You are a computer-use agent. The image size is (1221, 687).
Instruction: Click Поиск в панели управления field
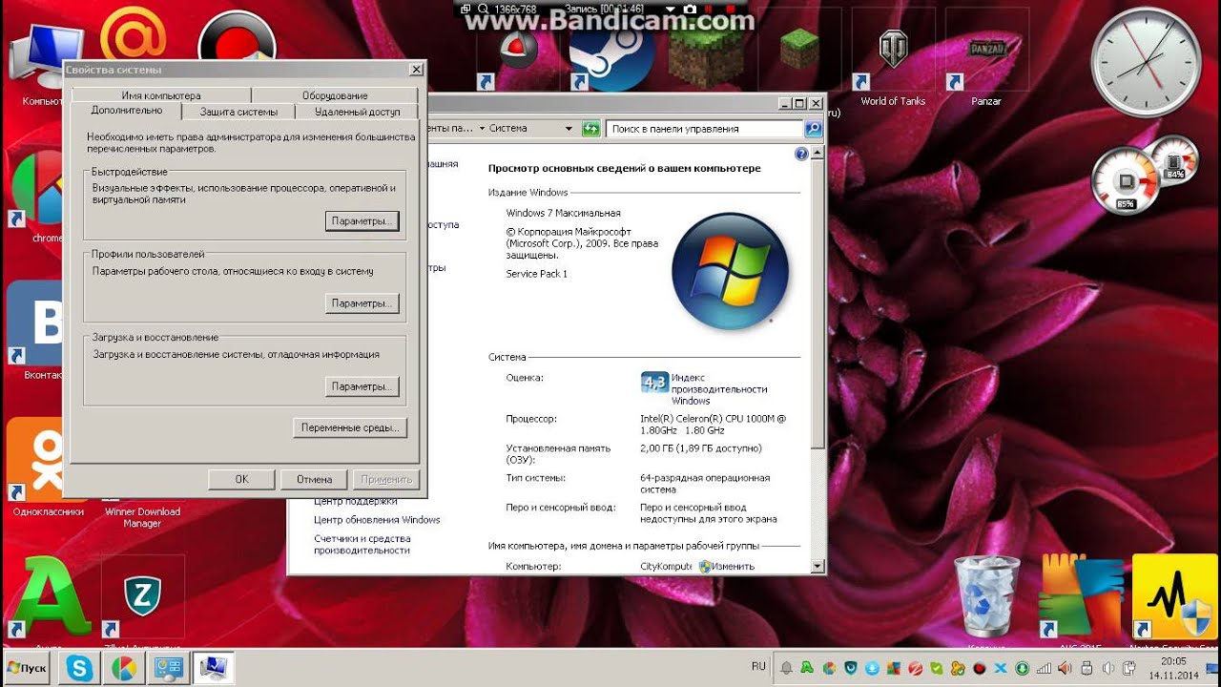pos(705,129)
